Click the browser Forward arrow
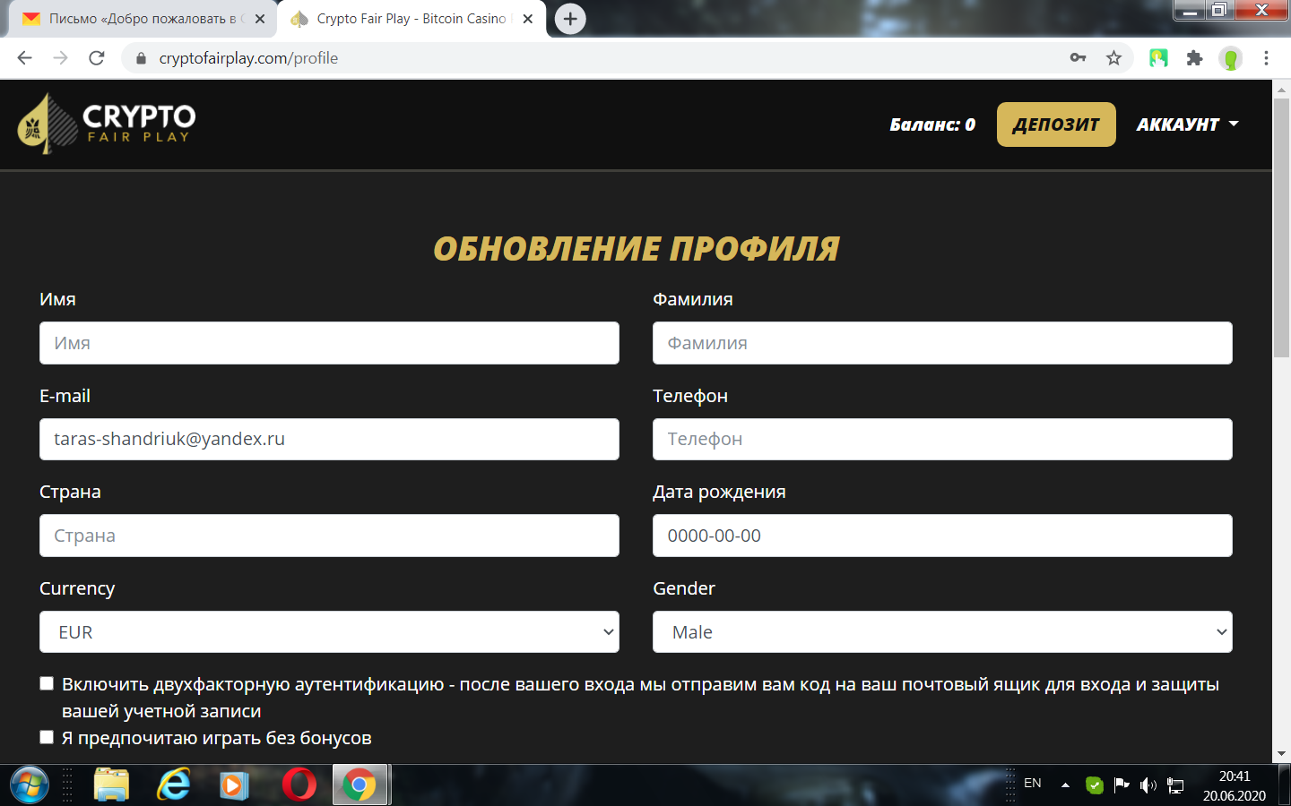The height and width of the screenshot is (806, 1291). tap(60, 58)
